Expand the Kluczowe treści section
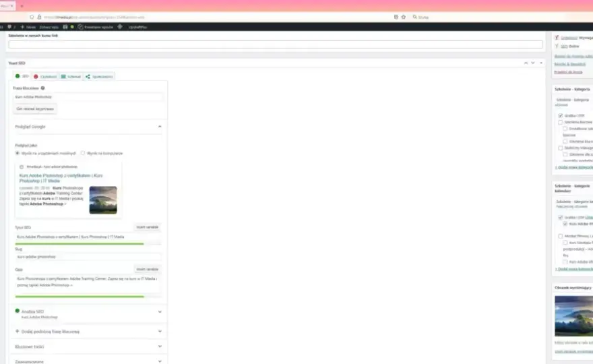This screenshot has height=364, width=593. [160, 346]
